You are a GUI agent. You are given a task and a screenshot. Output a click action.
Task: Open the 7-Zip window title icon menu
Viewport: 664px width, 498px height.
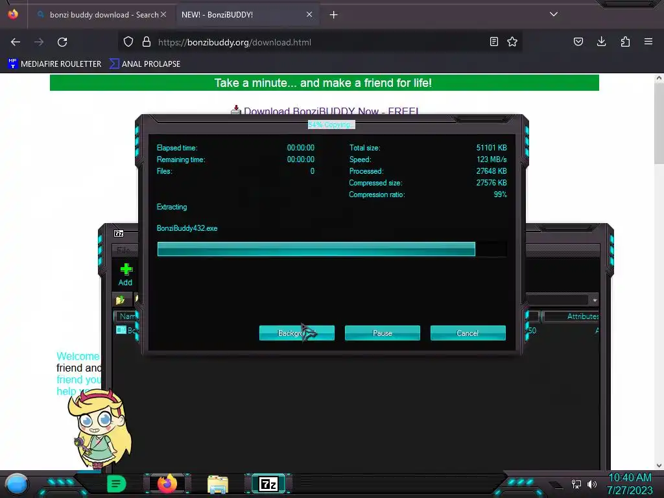pyautogui.click(x=119, y=233)
